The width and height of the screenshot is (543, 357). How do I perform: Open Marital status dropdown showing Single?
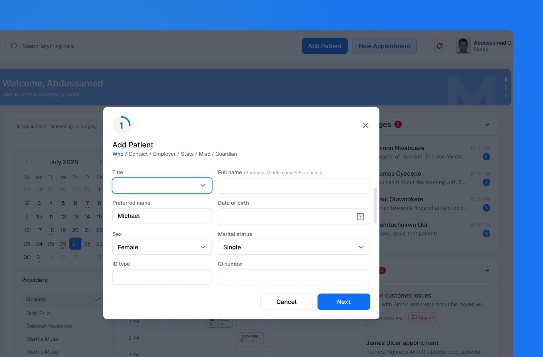294,247
